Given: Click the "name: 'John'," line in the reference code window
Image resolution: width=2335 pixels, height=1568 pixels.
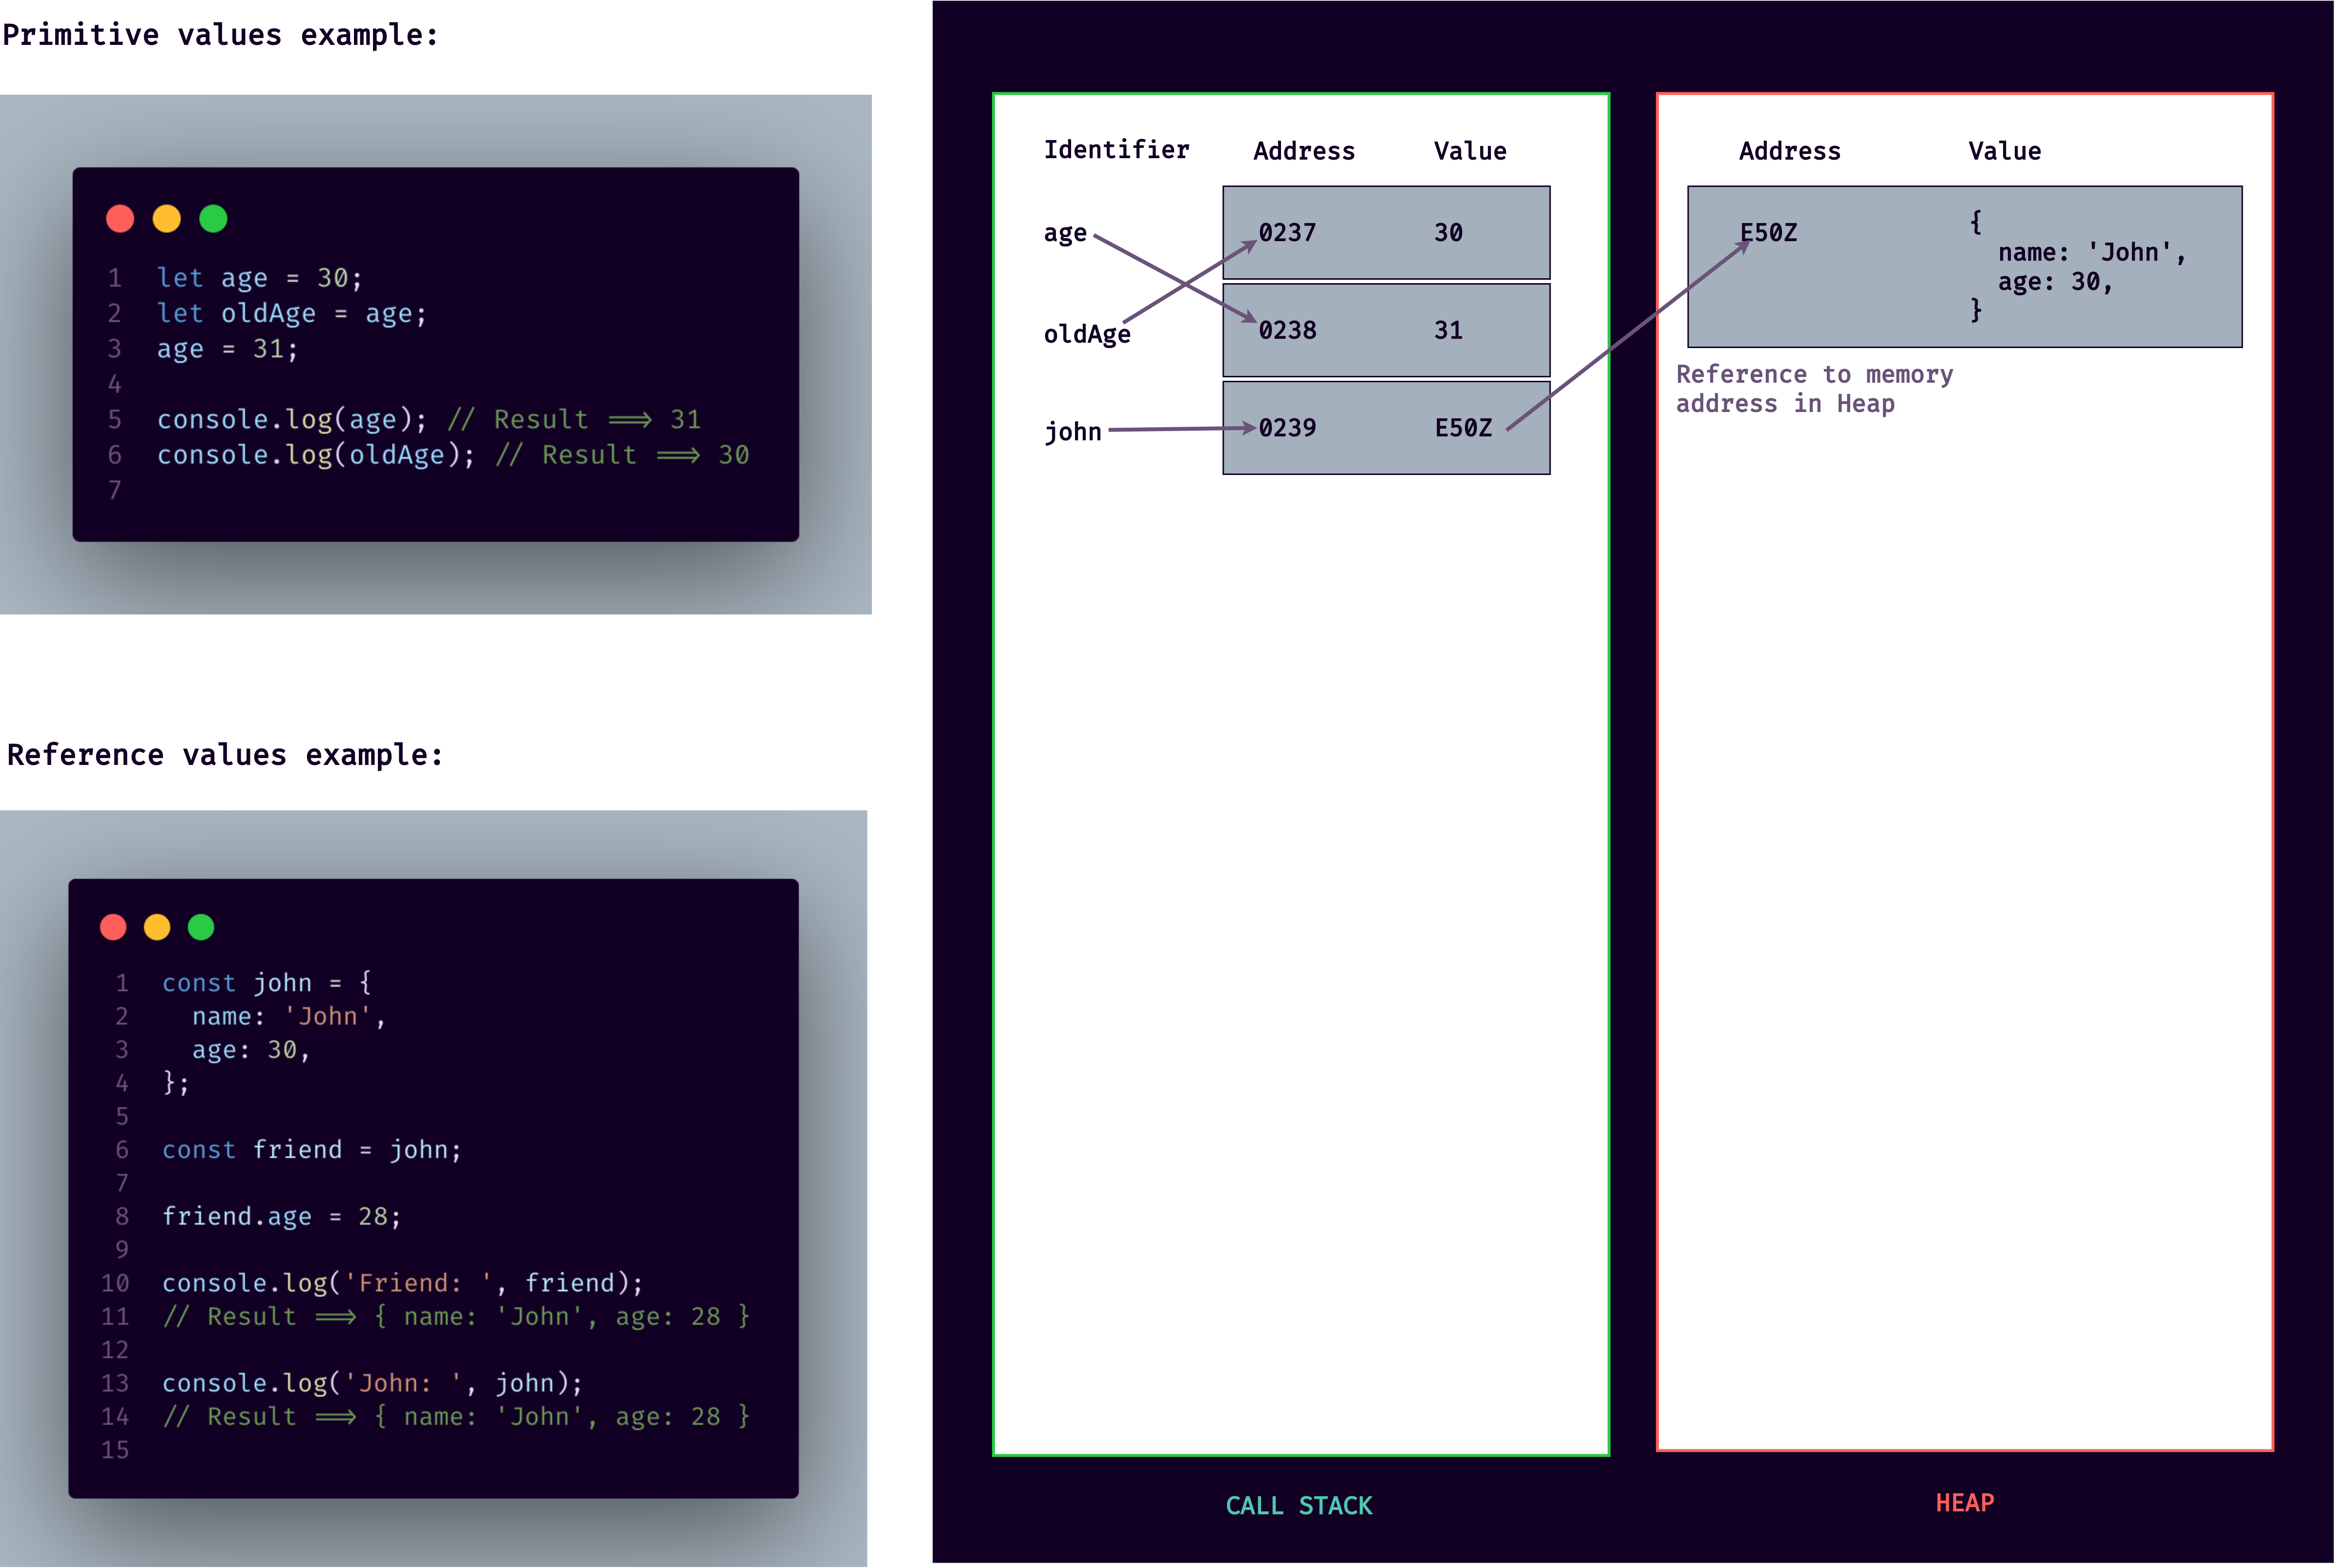Looking at the screenshot, I should tap(288, 1017).
